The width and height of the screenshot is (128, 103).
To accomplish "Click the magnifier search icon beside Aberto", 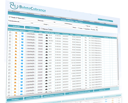I will [97, 30].
